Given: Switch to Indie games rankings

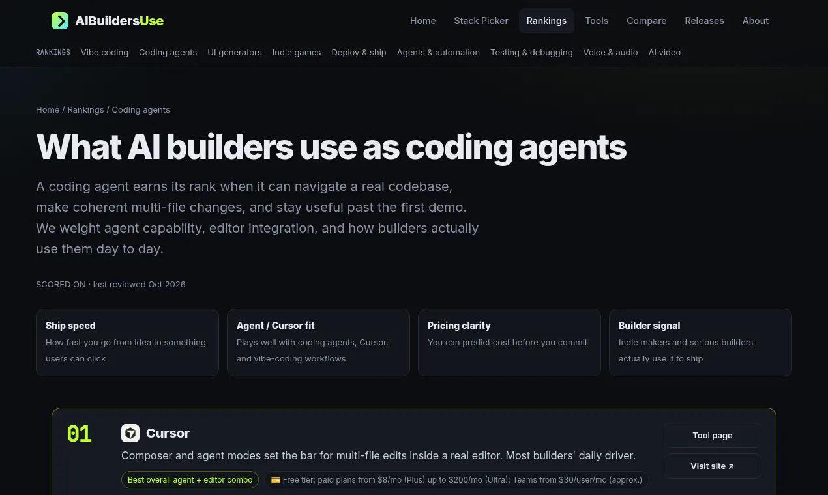Looking at the screenshot, I should (x=297, y=53).
